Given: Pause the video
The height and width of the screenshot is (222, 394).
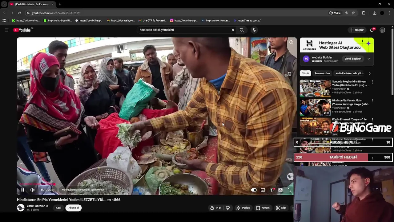Looking at the screenshot, I should (x=22, y=190).
